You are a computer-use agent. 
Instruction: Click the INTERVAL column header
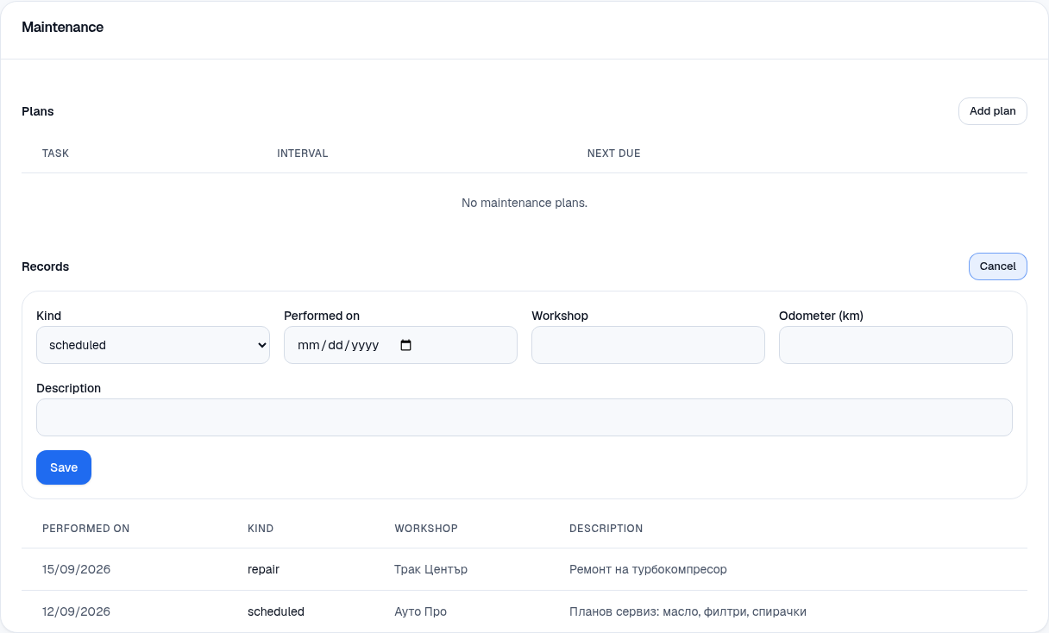point(303,154)
